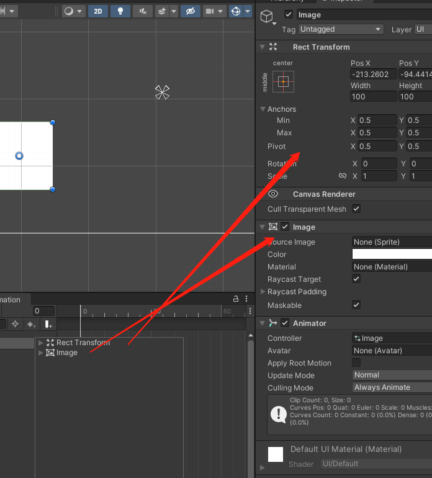432x478 pixels.
Task: Toggle the Scale constrain proportions link icon
Action: point(343,176)
